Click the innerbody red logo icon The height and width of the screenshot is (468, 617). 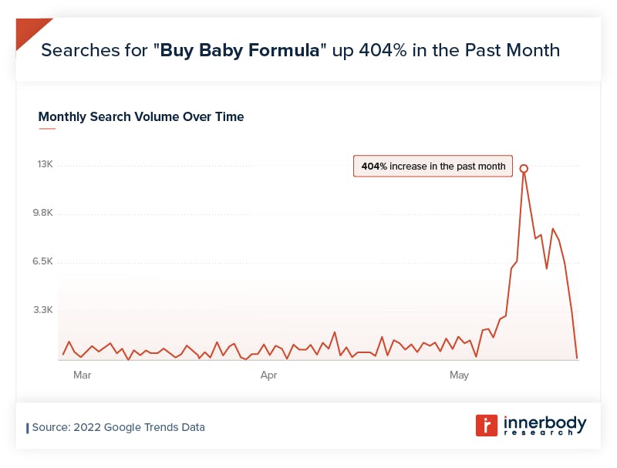[x=487, y=425]
